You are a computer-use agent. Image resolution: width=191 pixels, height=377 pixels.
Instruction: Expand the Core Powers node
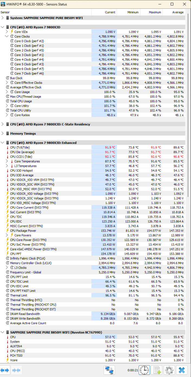click(x=7, y=235)
